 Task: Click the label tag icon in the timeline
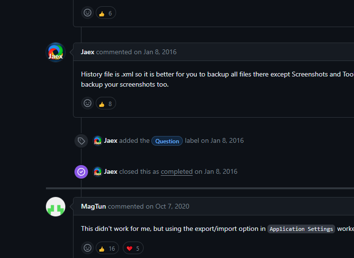[81, 141]
